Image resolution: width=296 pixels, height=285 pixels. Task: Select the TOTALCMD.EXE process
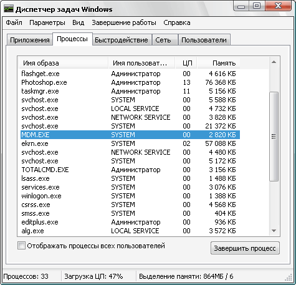(130, 170)
